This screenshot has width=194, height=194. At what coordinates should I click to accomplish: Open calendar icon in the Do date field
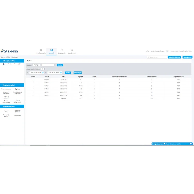tap(61, 73)
